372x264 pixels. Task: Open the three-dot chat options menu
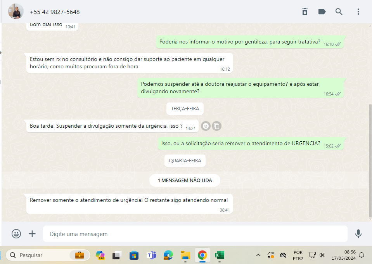tap(358, 12)
